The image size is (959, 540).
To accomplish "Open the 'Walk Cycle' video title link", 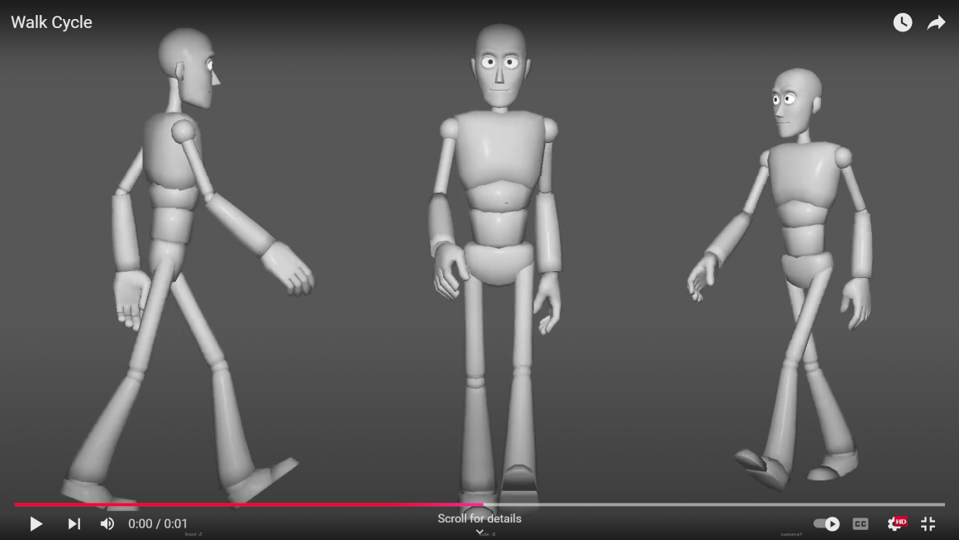I will [51, 23].
